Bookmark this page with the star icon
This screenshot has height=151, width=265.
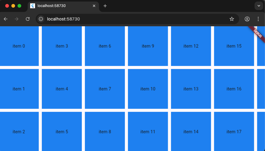[x=232, y=19]
